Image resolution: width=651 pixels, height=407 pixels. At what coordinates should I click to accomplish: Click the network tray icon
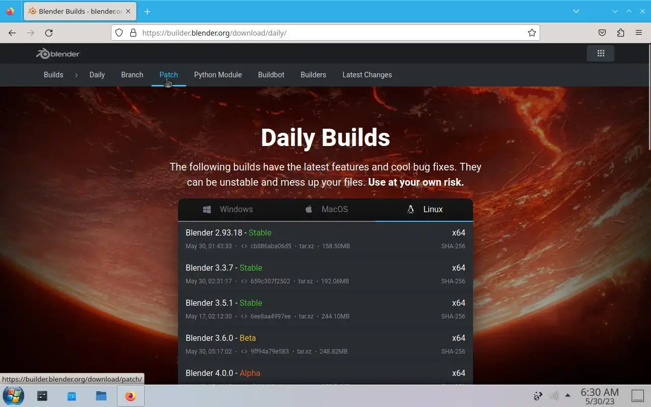(538, 395)
